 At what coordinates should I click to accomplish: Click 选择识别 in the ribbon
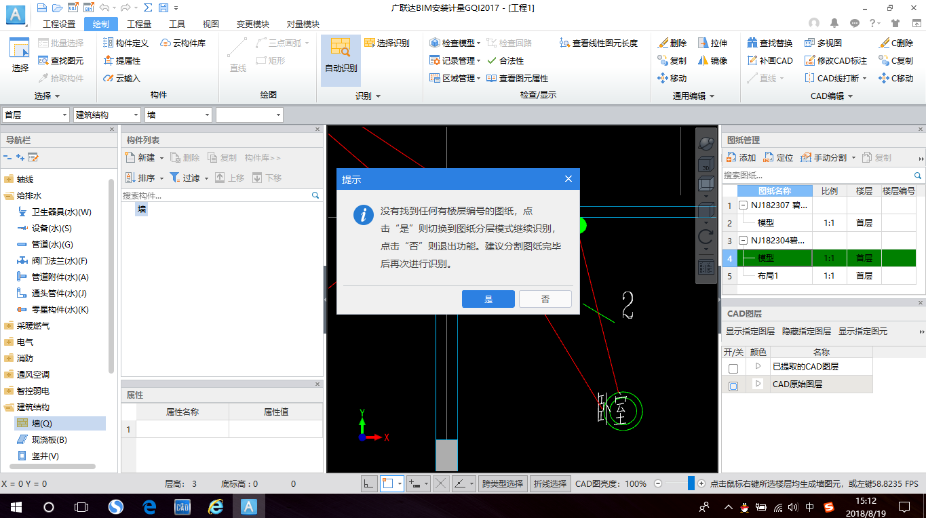[x=387, y=43]
